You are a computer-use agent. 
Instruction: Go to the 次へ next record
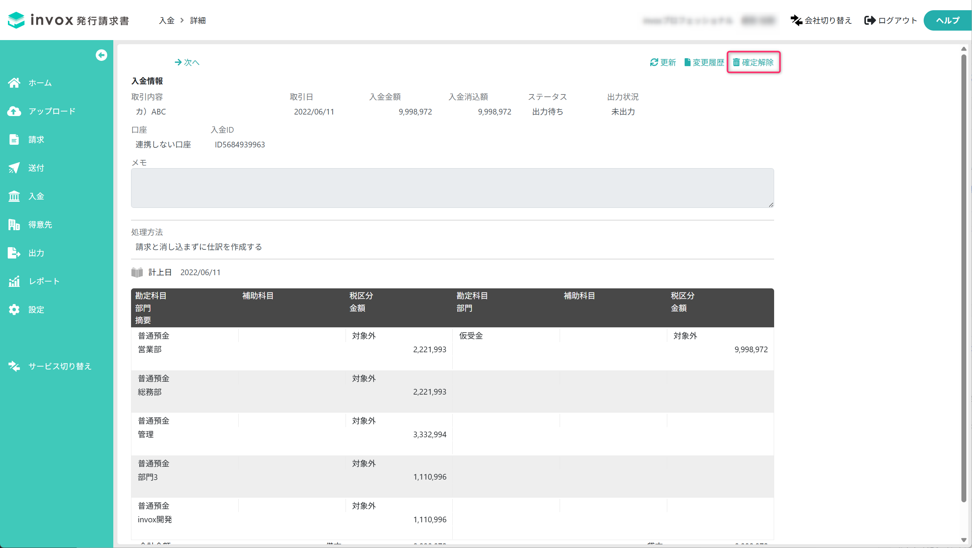pos(187,62)
